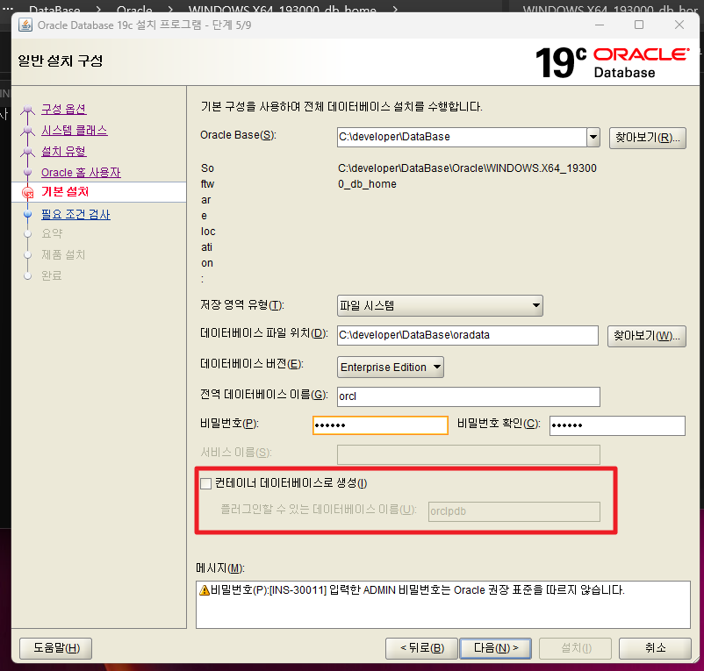This screenshot has height=671, width=704.
Task: Click the Oracle 19c Database logo
Action: (612, 63)
